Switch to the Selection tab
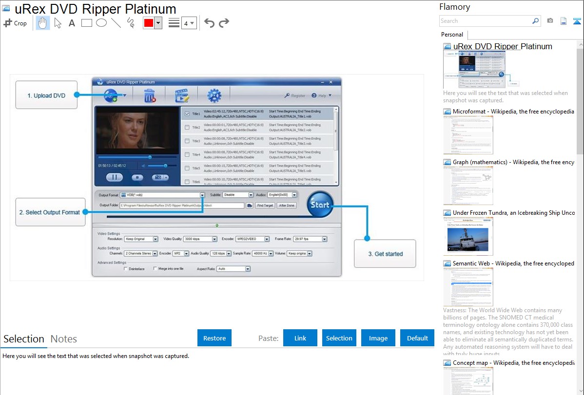Screen dimensions: 584x395 [x=24, y=339]
